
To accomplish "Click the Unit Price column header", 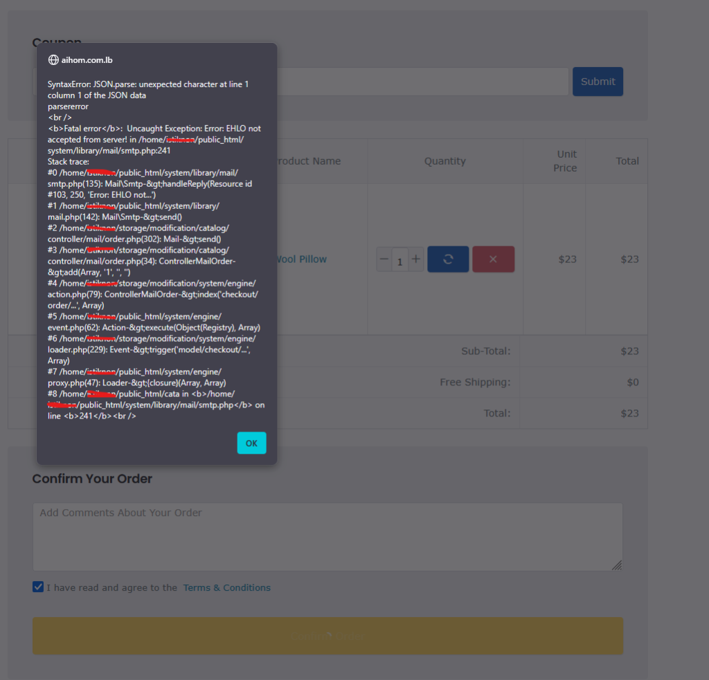I will click(x=565, y=161).
